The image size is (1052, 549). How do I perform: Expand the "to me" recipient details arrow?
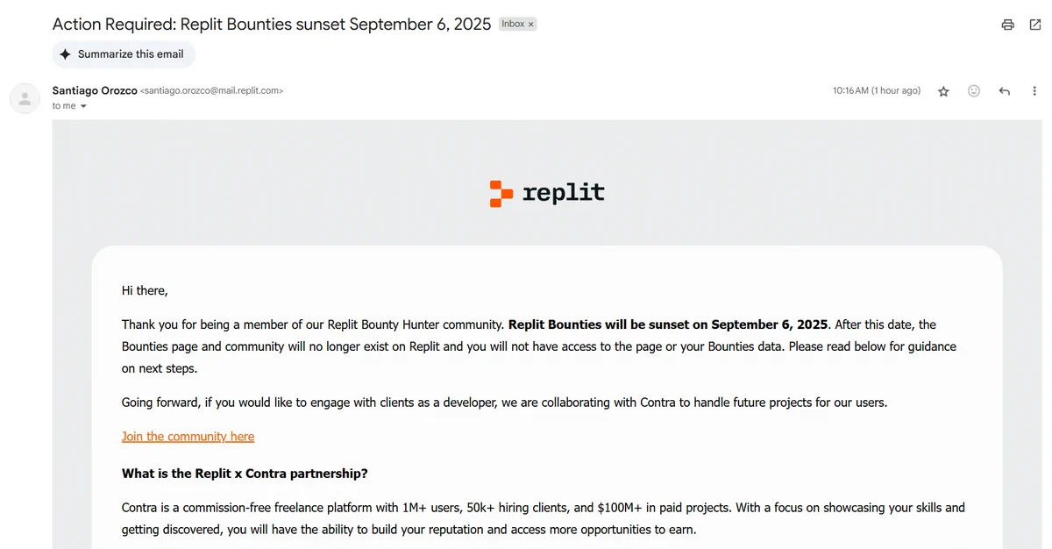pyautogui.click(x=83, y=106)
